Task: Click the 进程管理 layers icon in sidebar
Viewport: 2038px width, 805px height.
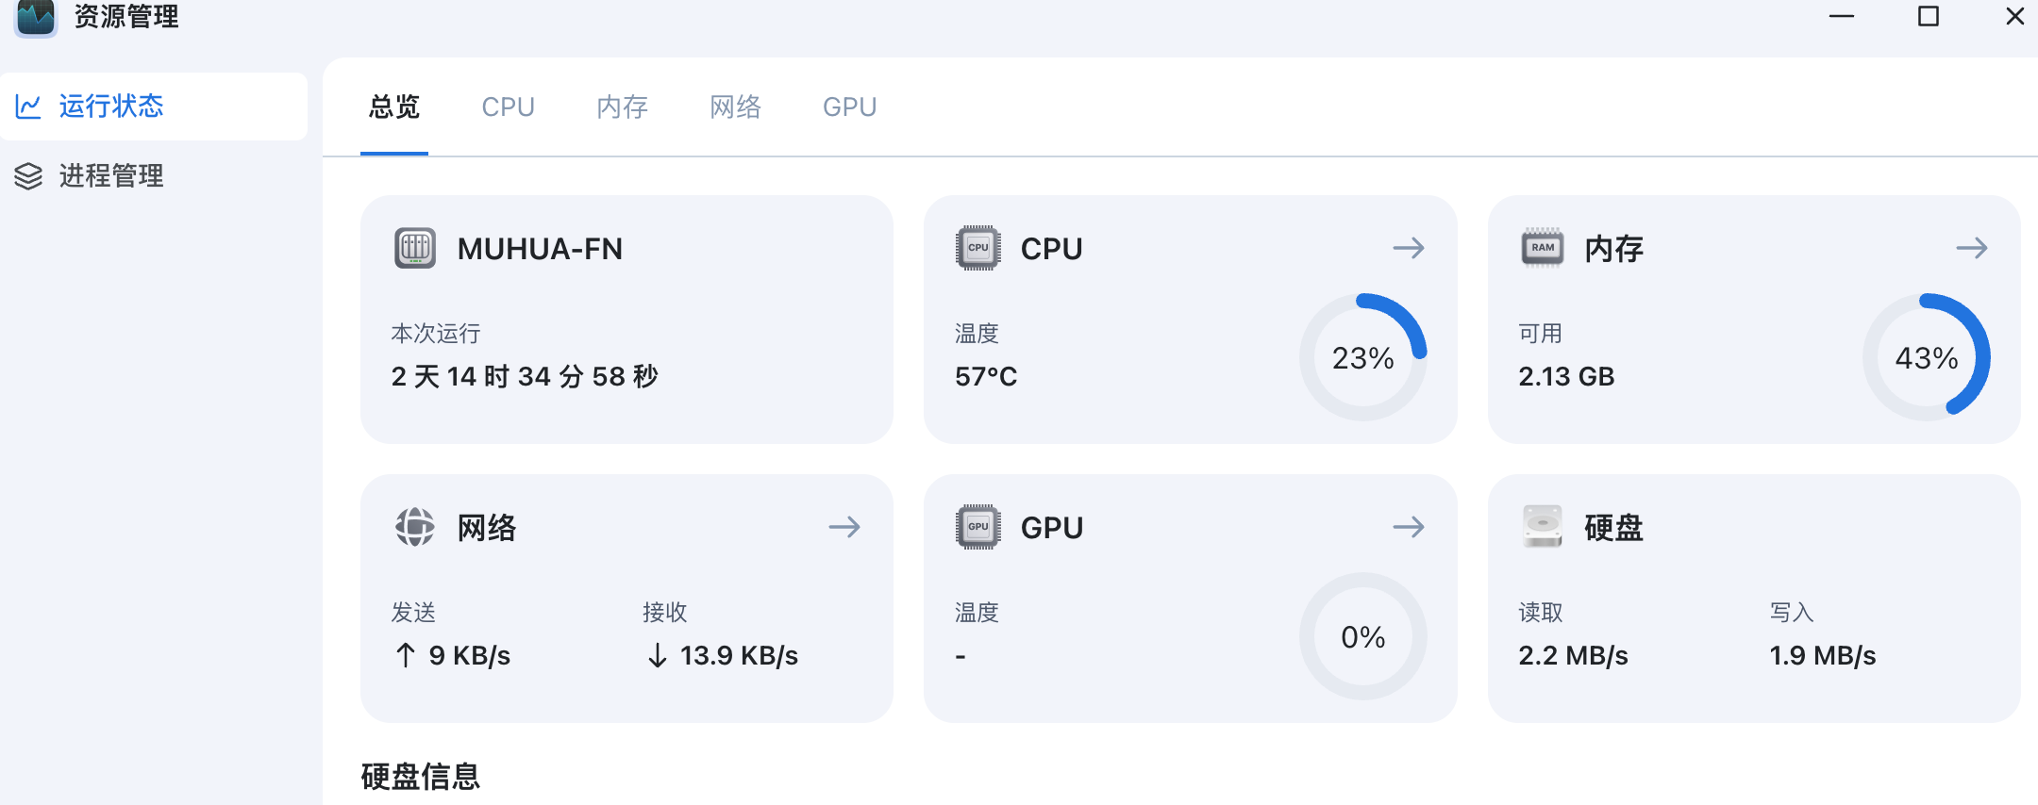Action: tap(28, 176)
